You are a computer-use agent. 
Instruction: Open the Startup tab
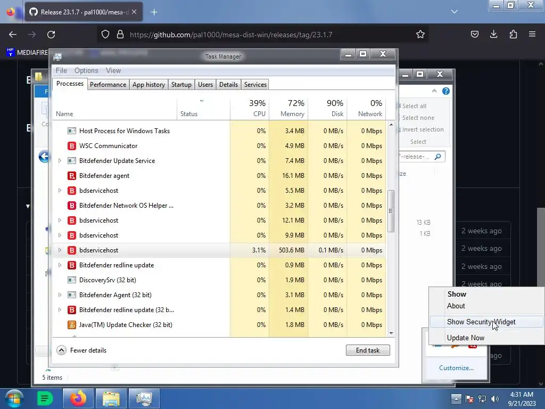(181, 85)
